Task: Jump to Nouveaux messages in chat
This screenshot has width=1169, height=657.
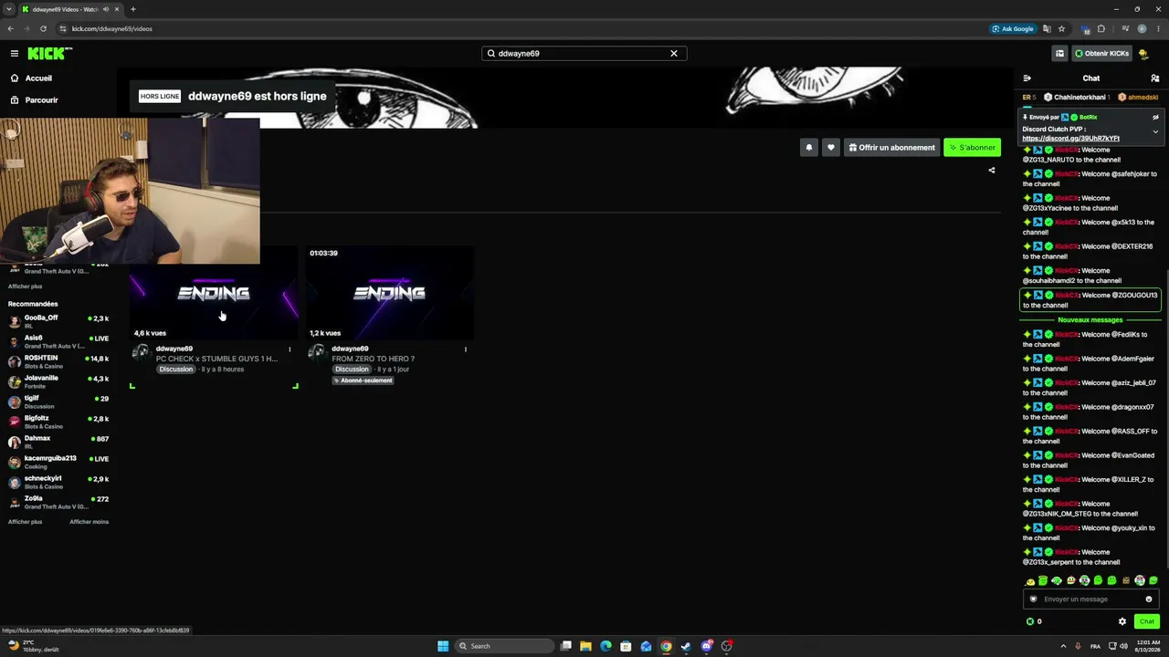Action: click(1090, 320)
